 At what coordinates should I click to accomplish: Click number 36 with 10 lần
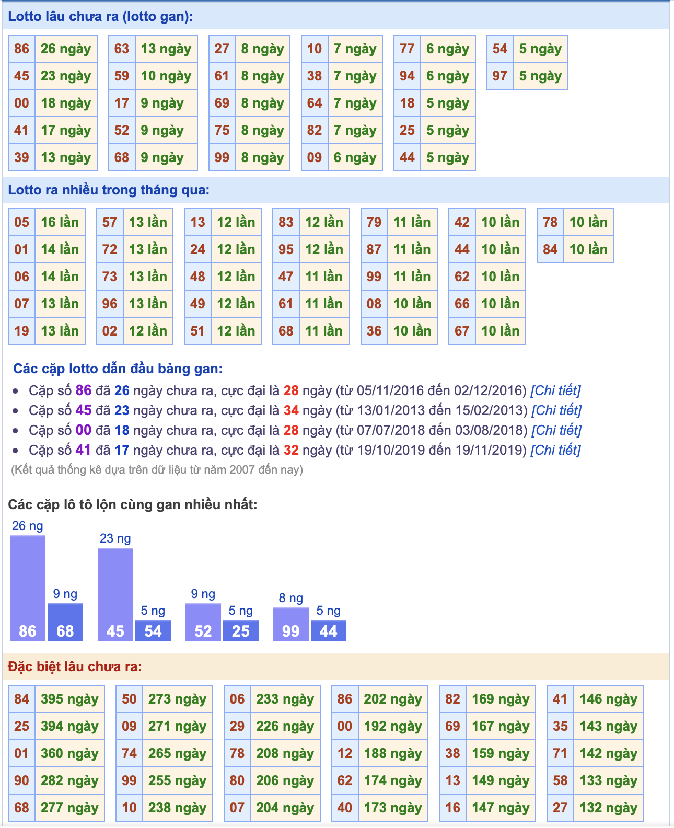[374, 331]
